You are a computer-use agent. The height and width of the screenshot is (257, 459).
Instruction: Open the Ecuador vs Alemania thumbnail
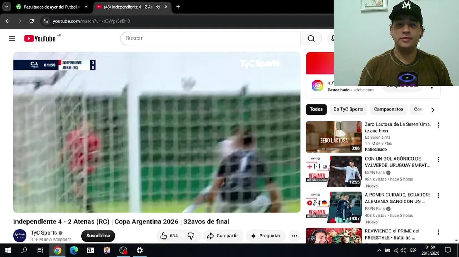(334, 207)
